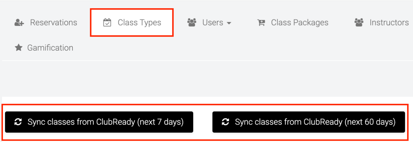The width and height of the screenshot is (413, 142).
Task: Click the Class Types calendar icon
Action: [x=107, y=23]
